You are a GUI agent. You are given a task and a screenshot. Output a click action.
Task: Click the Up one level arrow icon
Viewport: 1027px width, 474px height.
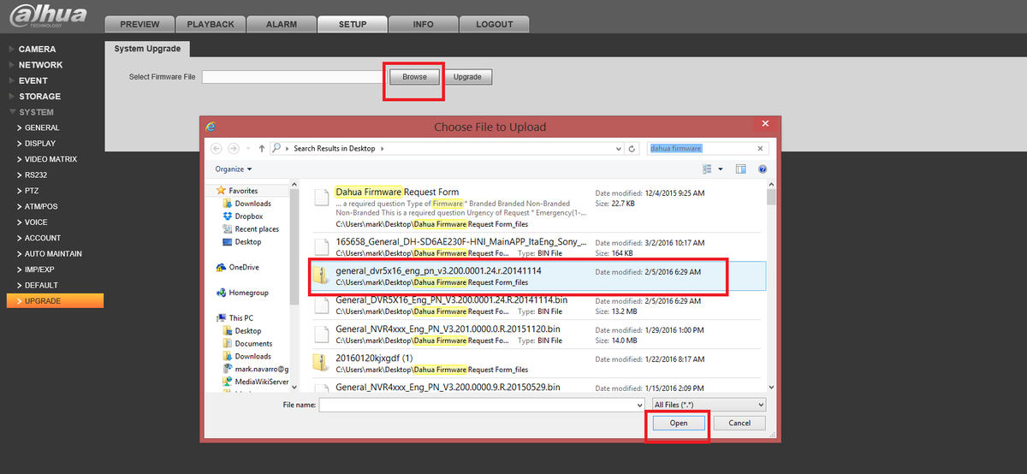(261, 148)
